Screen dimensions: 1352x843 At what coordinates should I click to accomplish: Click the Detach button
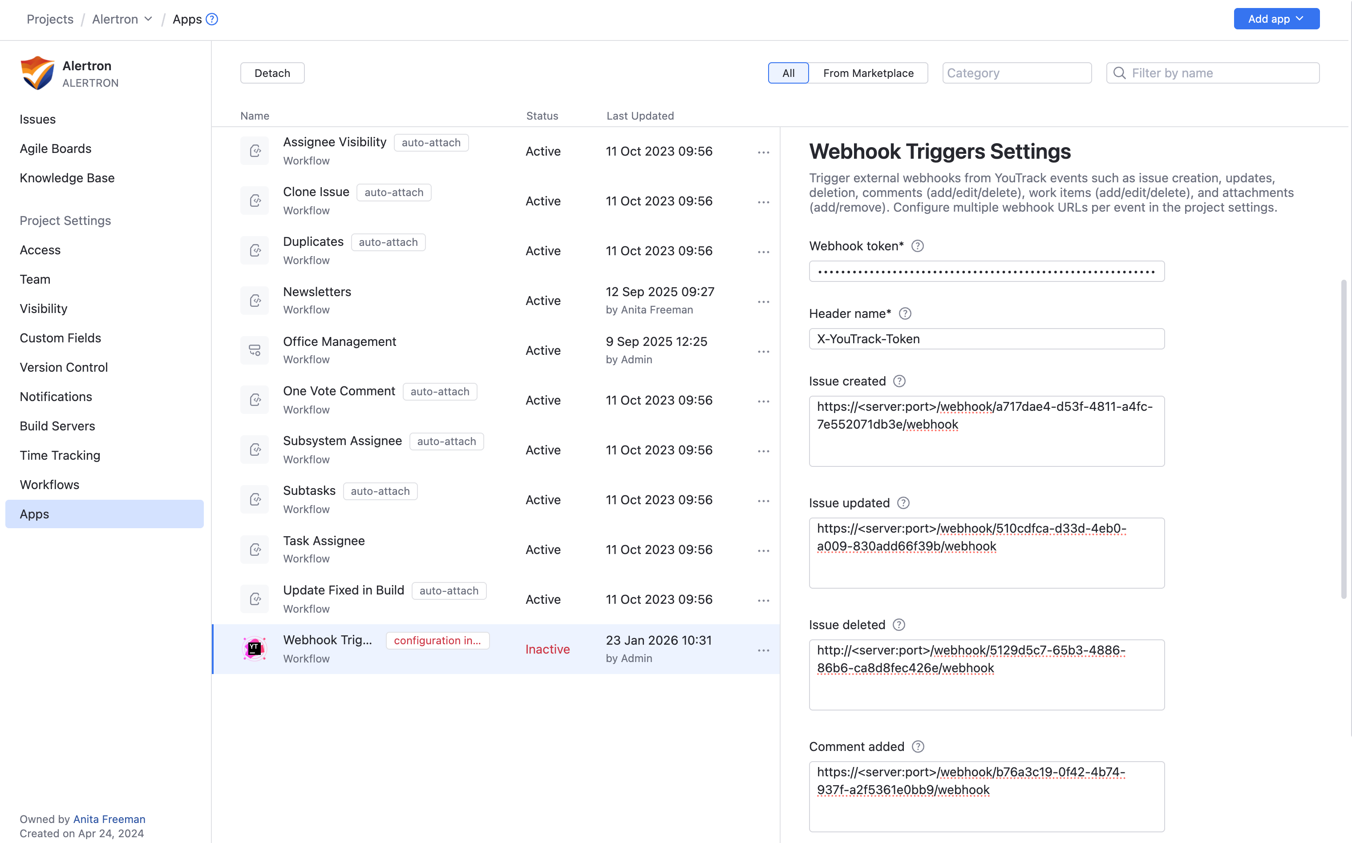pyautogui.click(x=272, y=73)
